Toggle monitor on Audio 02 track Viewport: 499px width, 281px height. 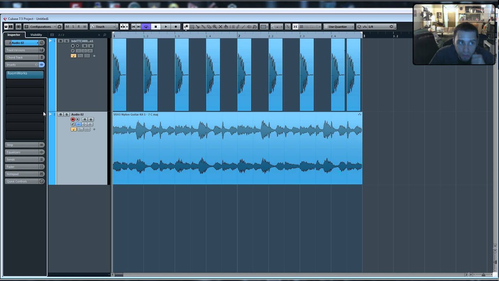point(78,119)
